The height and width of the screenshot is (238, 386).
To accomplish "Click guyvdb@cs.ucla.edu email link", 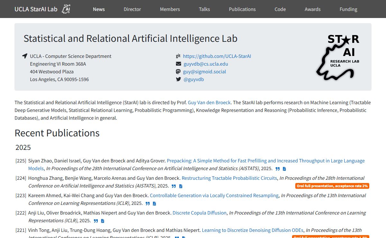I will (x=206, y=64).
